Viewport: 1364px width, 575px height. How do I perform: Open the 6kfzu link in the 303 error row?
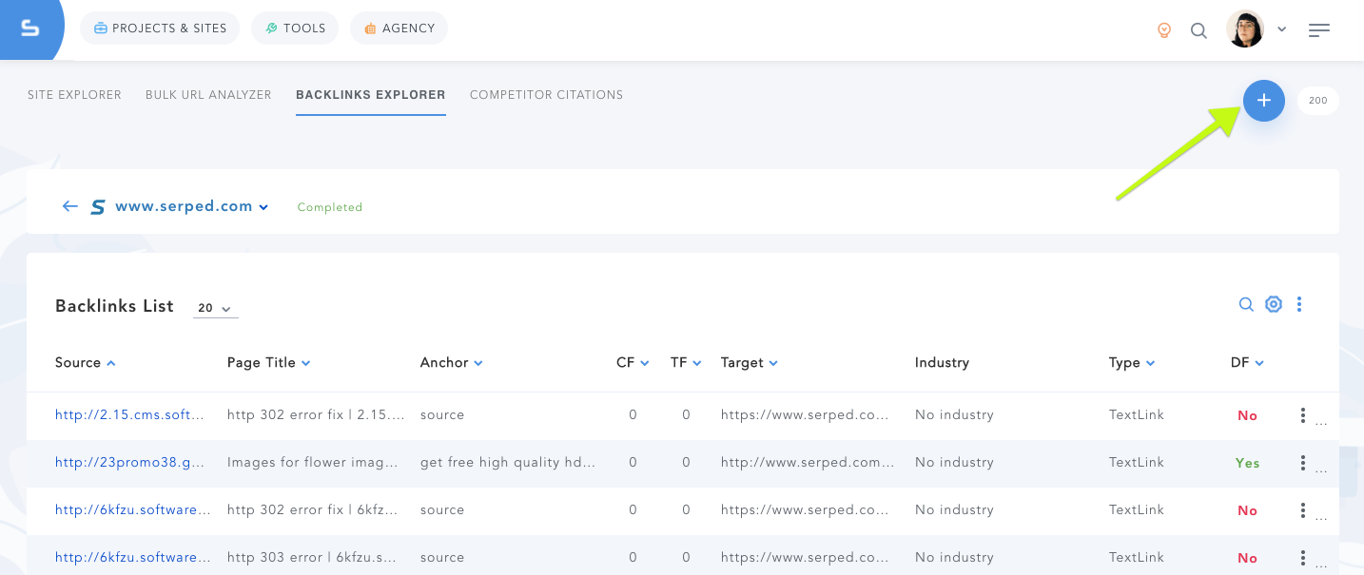(133, 558)
